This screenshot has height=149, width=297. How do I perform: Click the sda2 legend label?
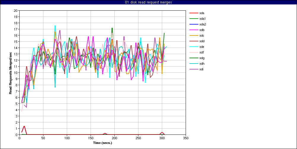click(203, 24)
